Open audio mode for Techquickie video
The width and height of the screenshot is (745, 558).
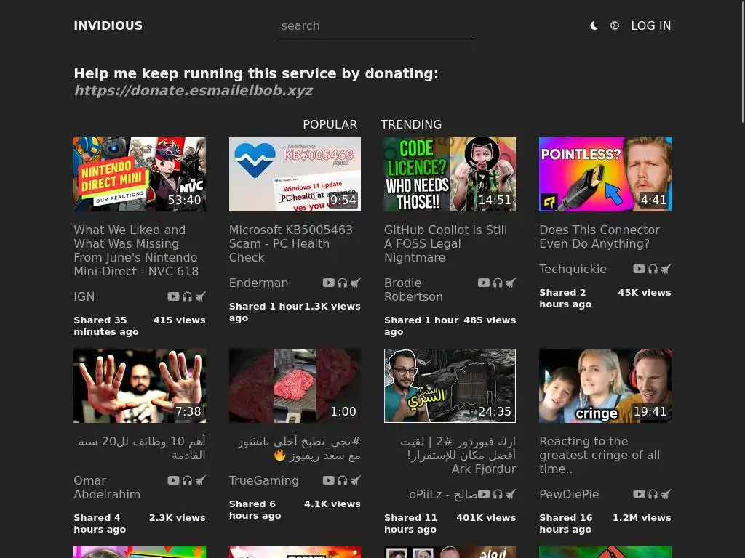coord(653,269)
